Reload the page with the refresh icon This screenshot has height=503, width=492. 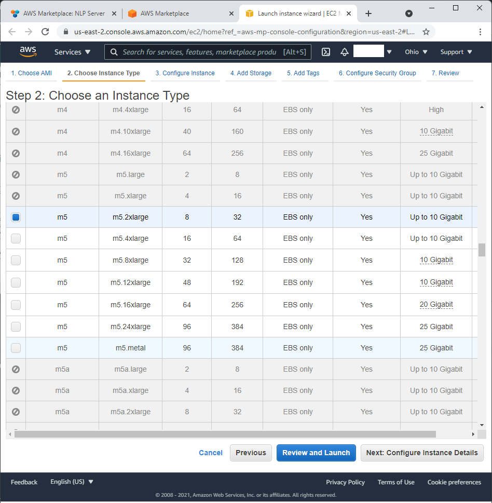coord(45,32)
